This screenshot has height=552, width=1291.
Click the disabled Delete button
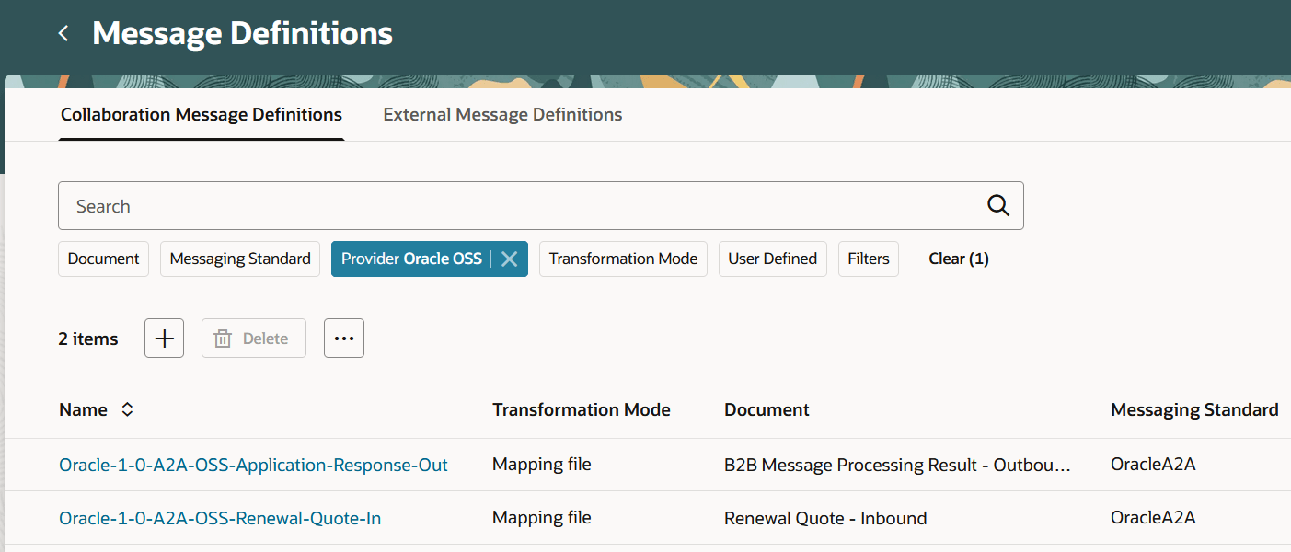254,339
